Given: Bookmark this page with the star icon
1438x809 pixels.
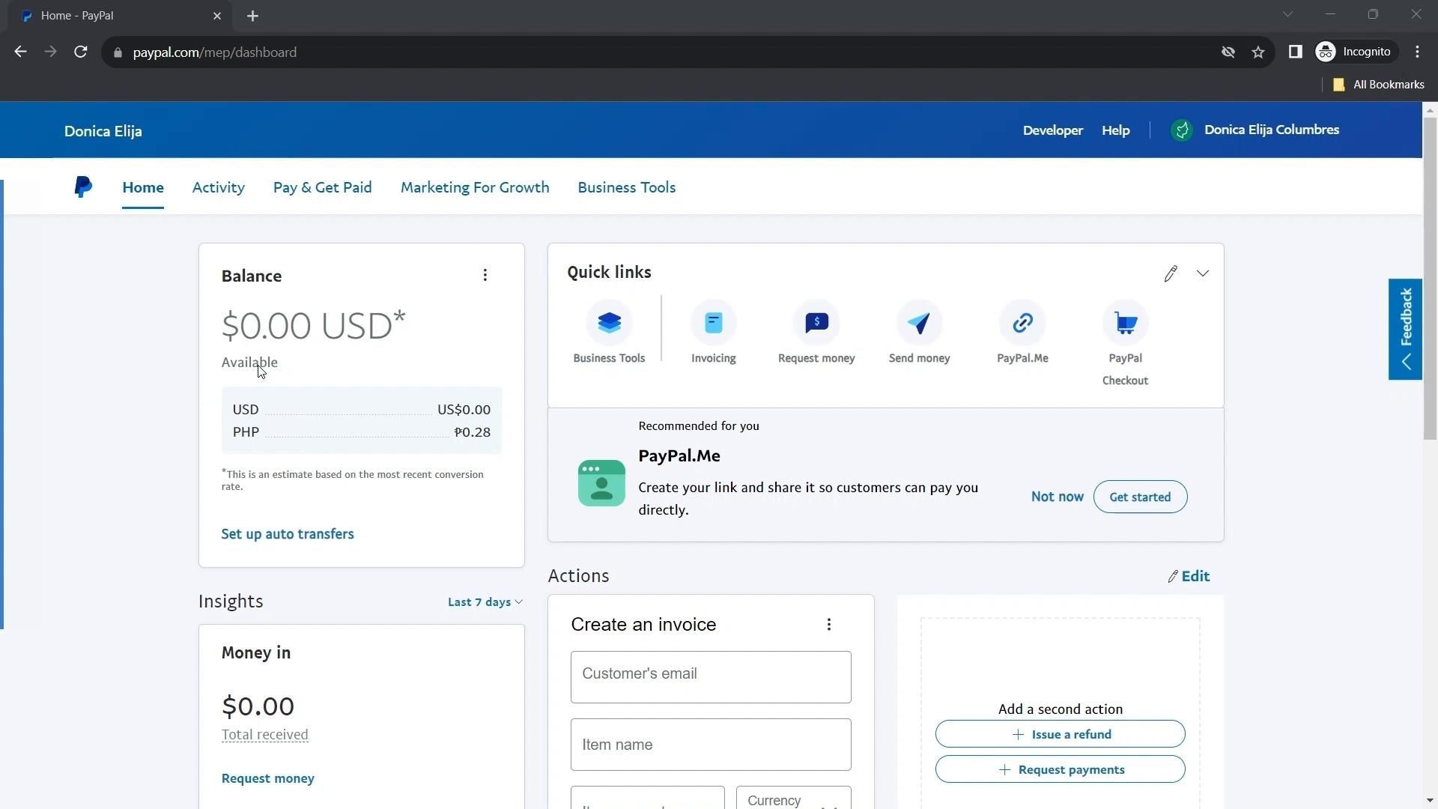Looking at the screenshot, I should click(x=1258, y=52).
